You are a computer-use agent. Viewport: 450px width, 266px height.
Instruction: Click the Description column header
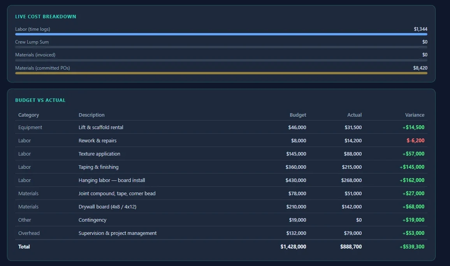[91, 115]
